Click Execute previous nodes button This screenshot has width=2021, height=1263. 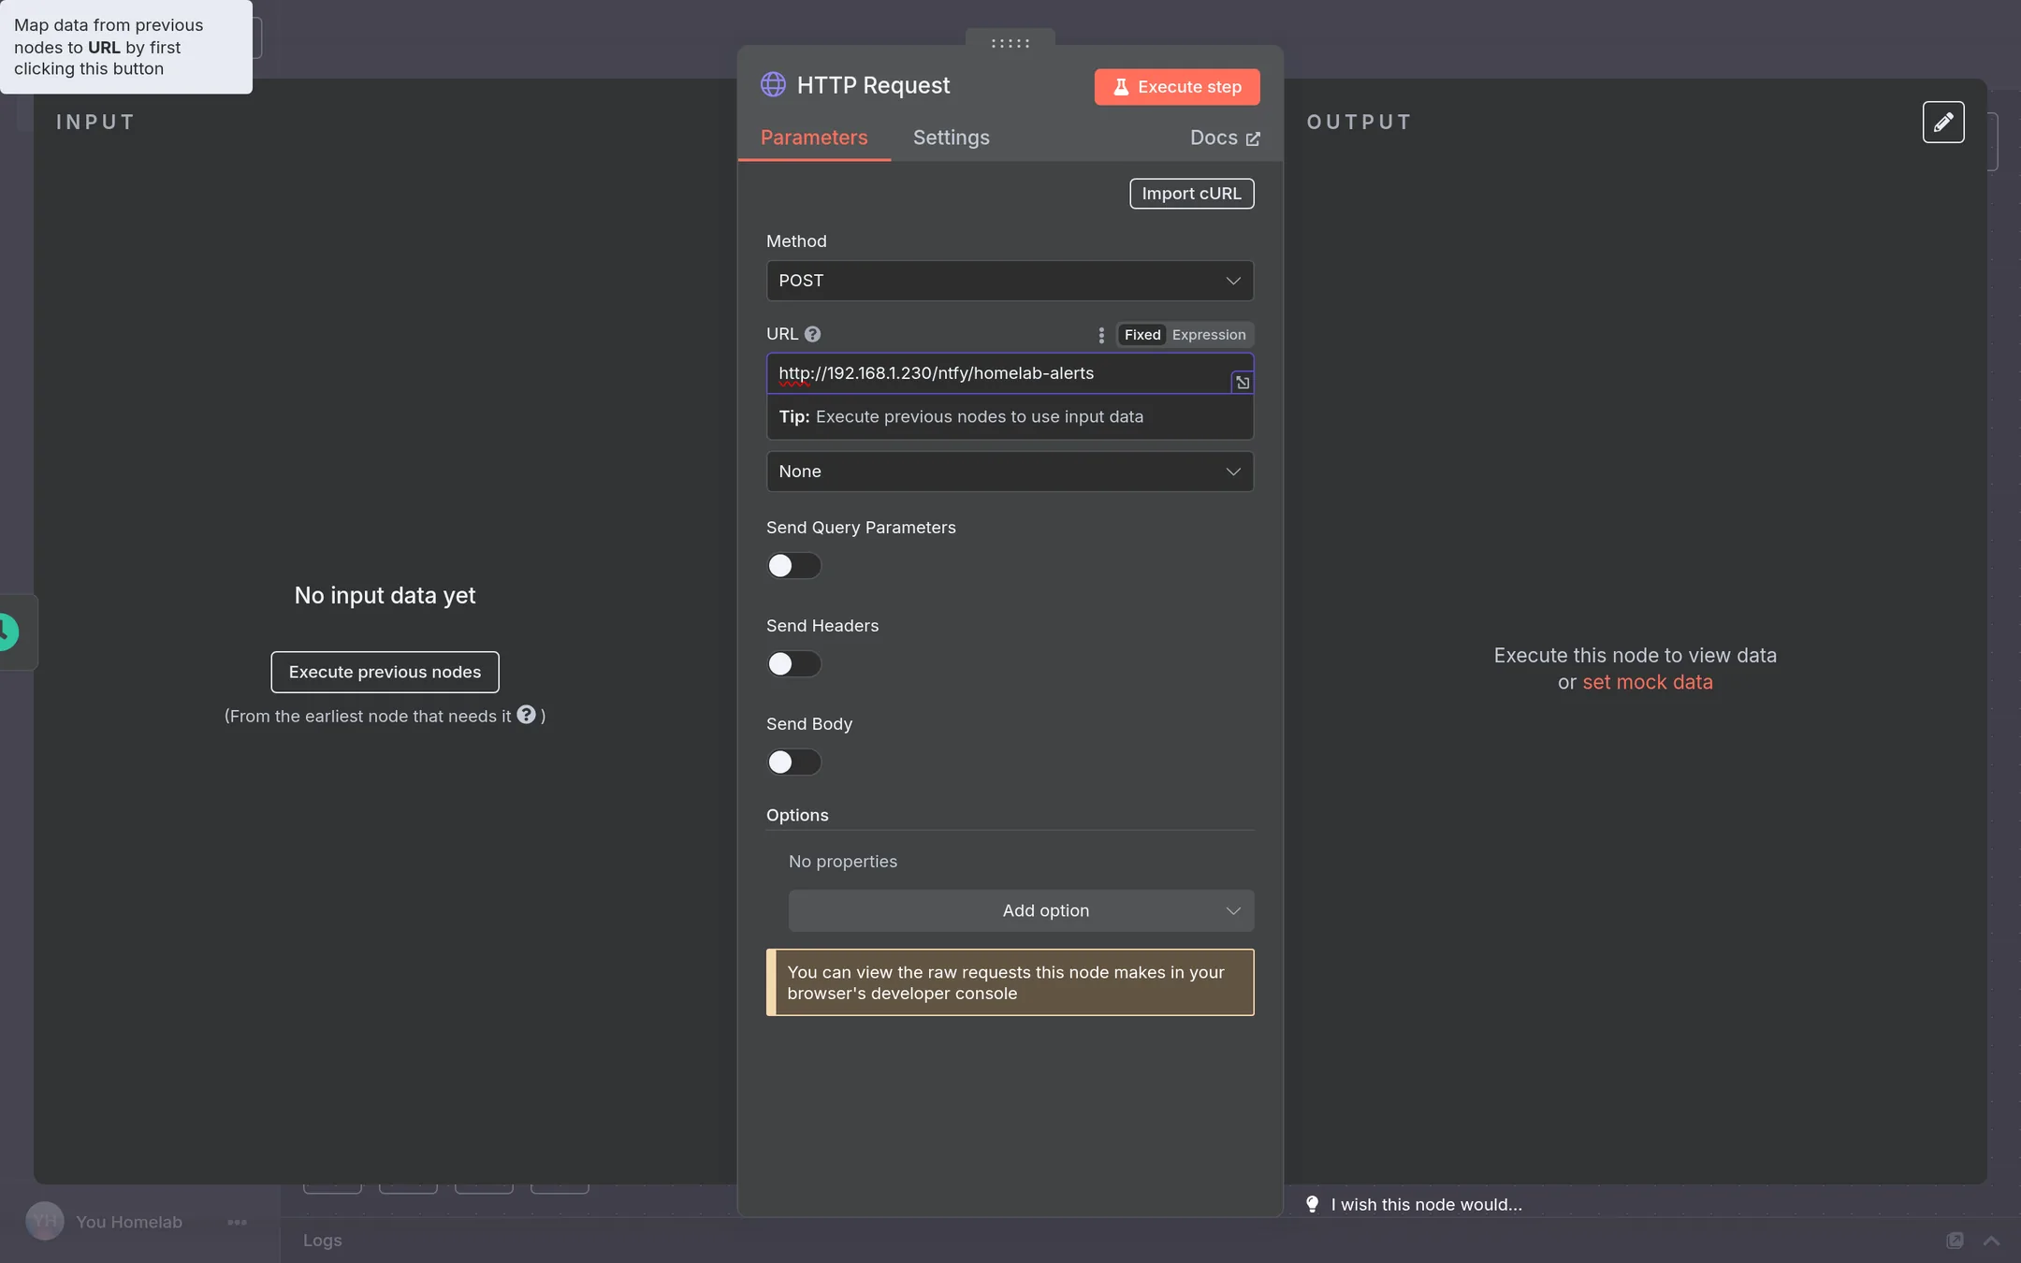385,672
